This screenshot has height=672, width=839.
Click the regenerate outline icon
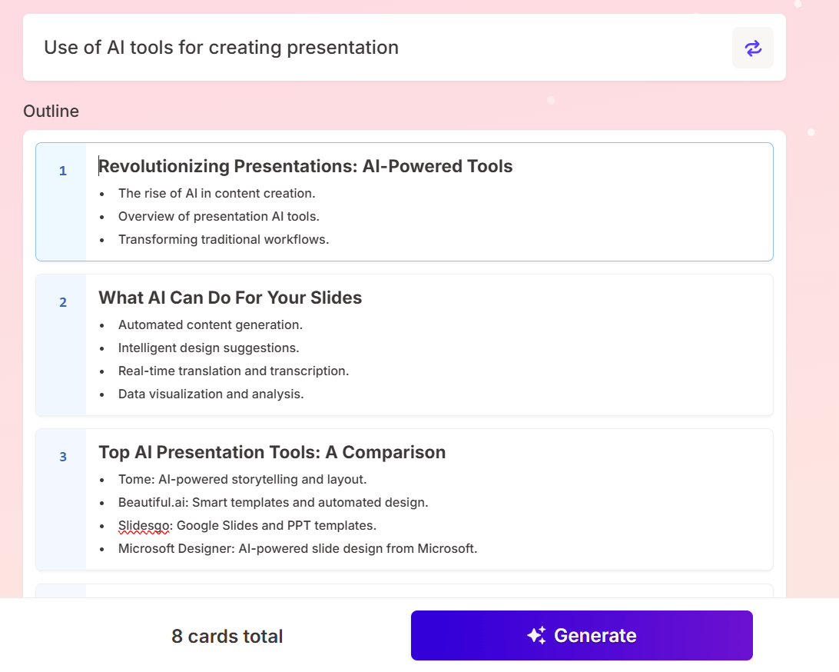tap(753, 48)
